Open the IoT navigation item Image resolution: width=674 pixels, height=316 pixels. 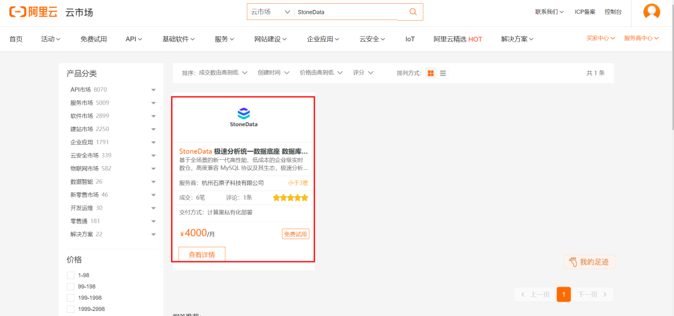410,39
